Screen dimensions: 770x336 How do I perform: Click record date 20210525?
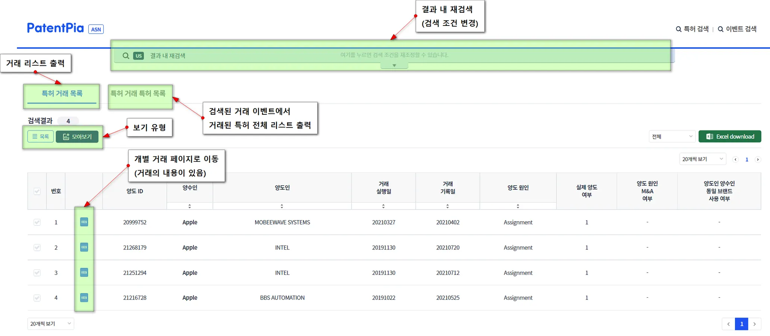[x=448, y=298]
